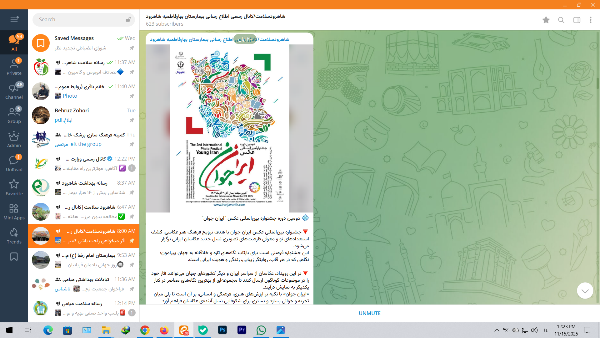Open the Trends sidebar section

(14, 236)
